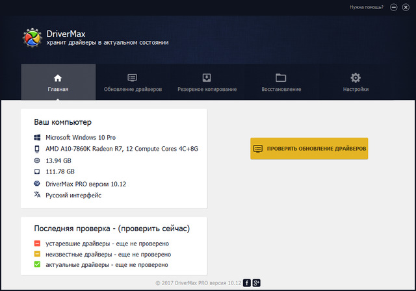Open the Google Plus icon in footer
The height and width of the screenshot is (291, 416).
257,283
